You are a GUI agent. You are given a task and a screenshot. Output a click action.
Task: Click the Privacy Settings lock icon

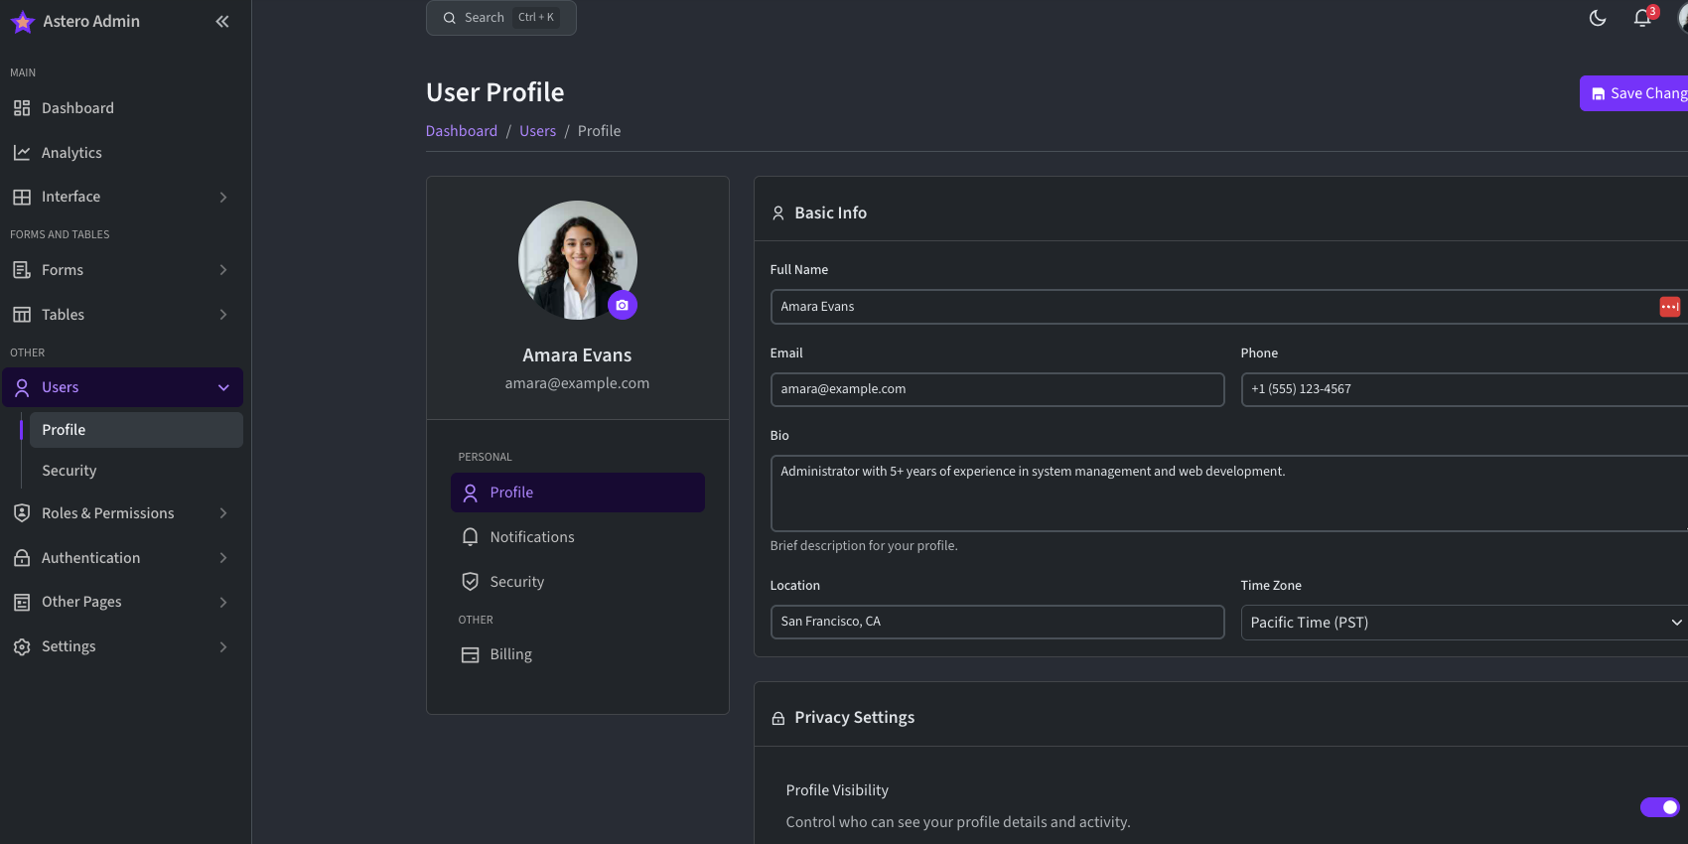(x=778, y=718)
